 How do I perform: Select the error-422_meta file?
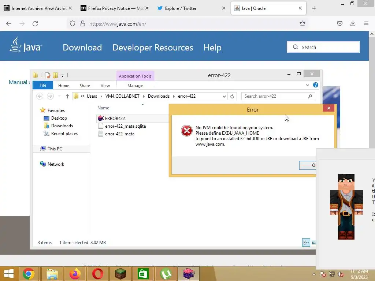coord(120,134)
